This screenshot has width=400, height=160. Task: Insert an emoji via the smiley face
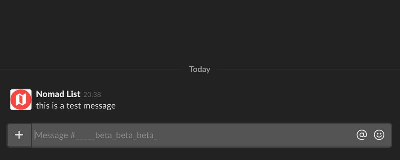click(379, 135)
